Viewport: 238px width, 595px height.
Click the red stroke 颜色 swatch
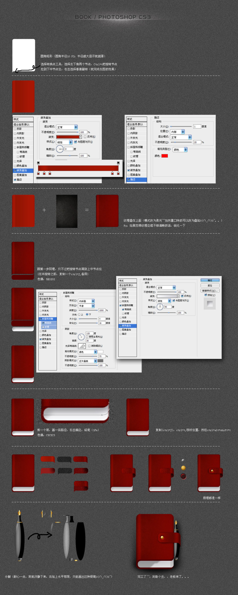(165, 156)
